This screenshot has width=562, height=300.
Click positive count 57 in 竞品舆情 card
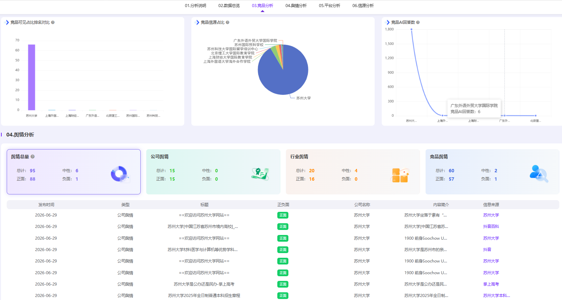(452, 179)
